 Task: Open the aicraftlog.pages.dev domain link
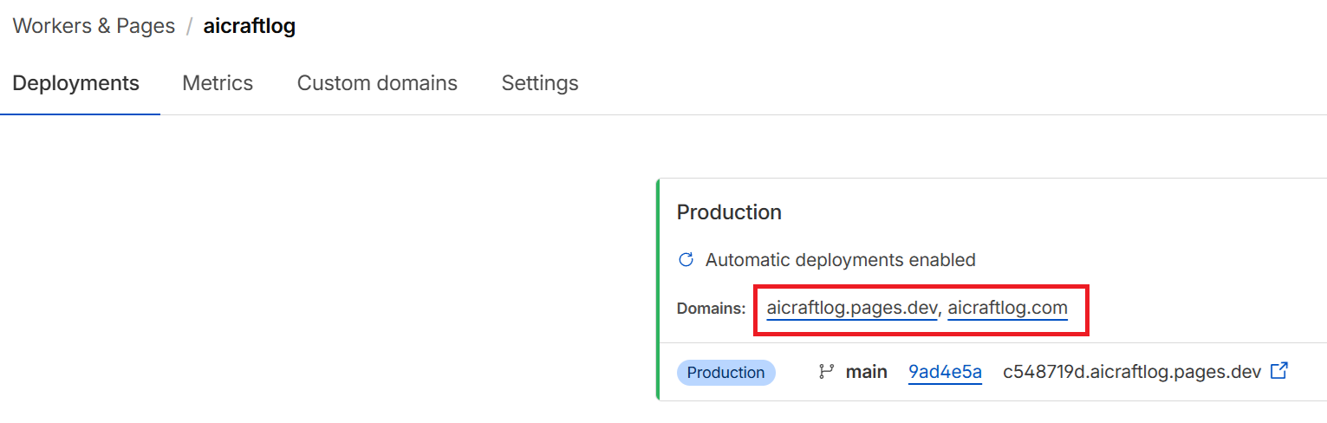pos(851,308)
